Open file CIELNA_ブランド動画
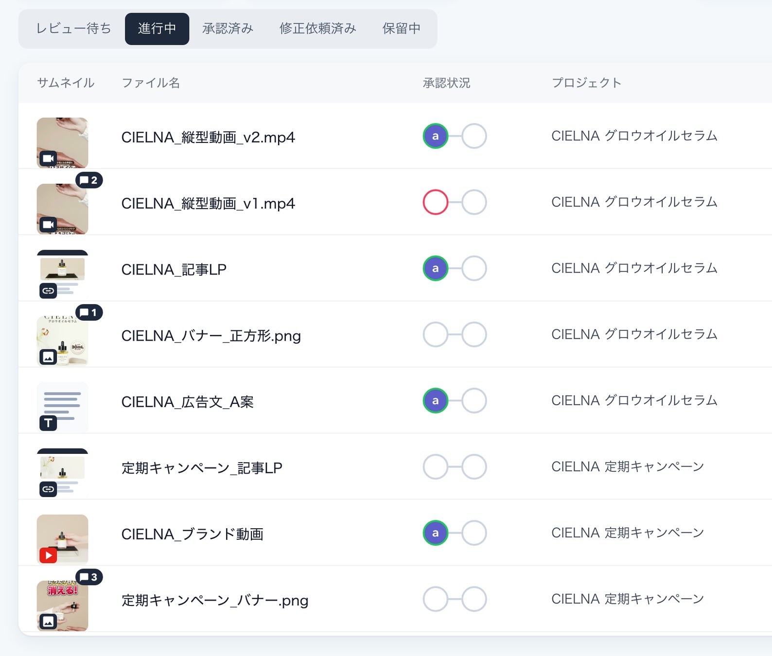The width and height of the screenshot is (772, 656). tap(193, 534)
